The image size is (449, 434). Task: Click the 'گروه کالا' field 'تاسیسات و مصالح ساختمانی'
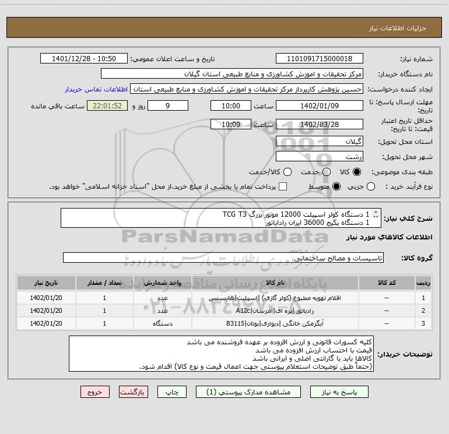click(223, 257)
